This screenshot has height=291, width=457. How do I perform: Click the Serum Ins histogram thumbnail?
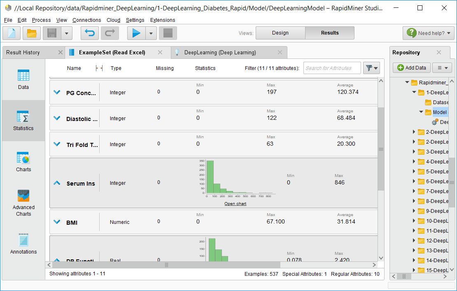(237, 179)
